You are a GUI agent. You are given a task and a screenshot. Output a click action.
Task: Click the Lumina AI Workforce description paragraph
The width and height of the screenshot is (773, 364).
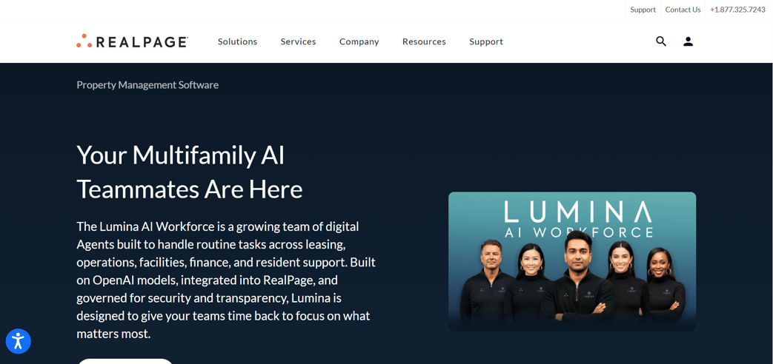(x=226, y=280)
